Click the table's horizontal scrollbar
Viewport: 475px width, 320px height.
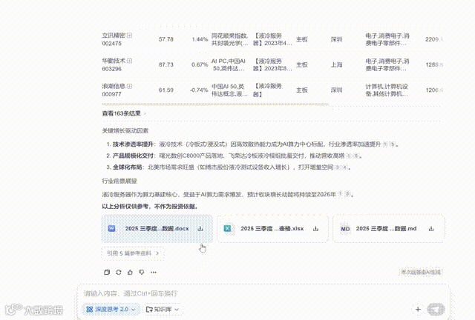215,104
